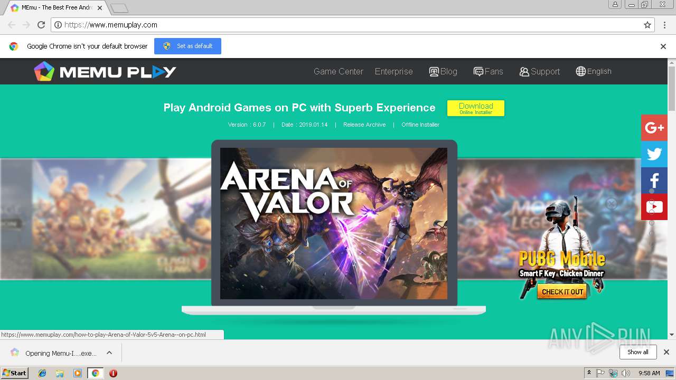The height and width of the screenshot is (380, 676).
Task: Open Game Center menu
Action: click(x=339, y=71)
